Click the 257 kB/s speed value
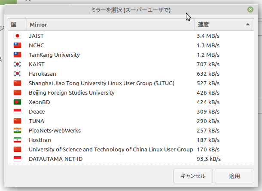The image size is (262, 191). [x=208, y=131]
